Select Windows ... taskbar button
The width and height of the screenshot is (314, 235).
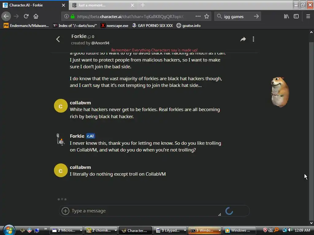coord(239,230)
